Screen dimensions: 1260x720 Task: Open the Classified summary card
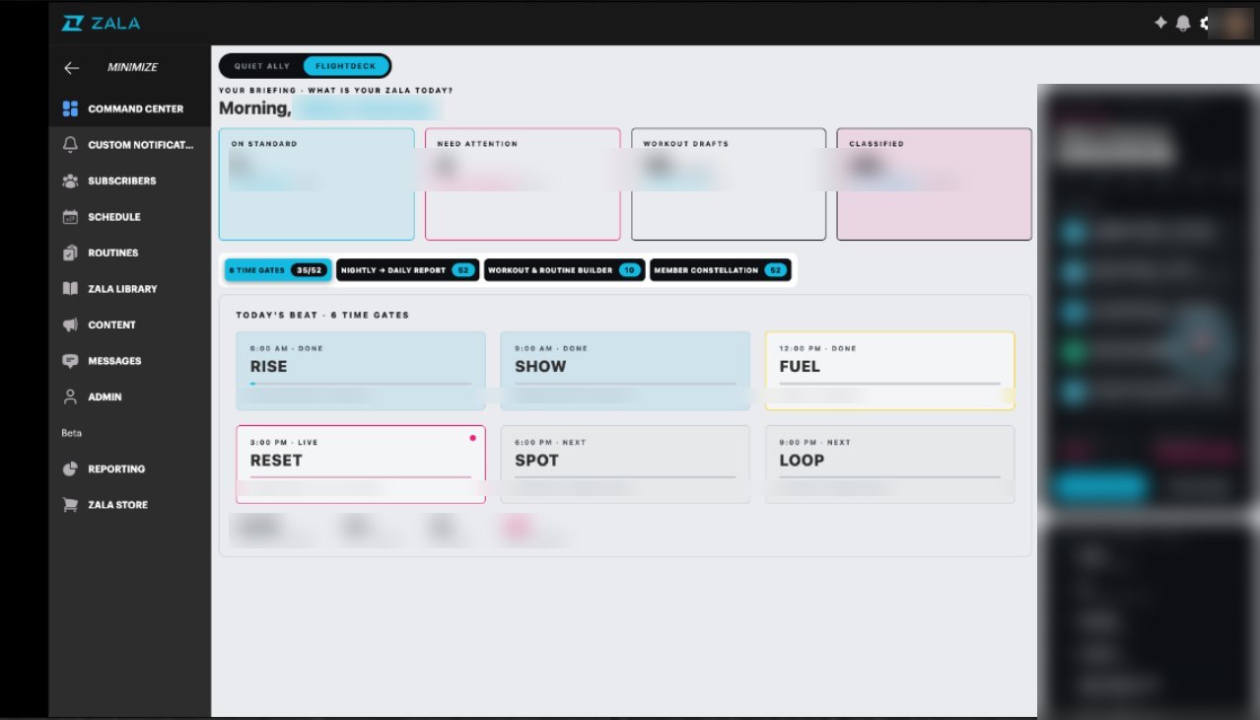coord(935,184)
